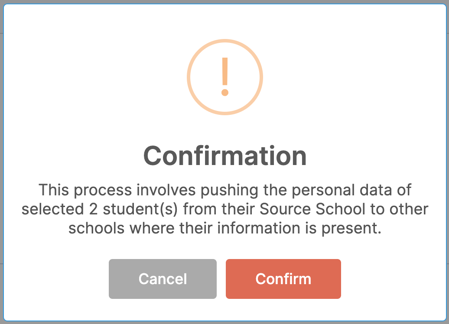Screen dimensions: 449x324
Task: Confirm pushing the 2 students' data
Action: 283,279
